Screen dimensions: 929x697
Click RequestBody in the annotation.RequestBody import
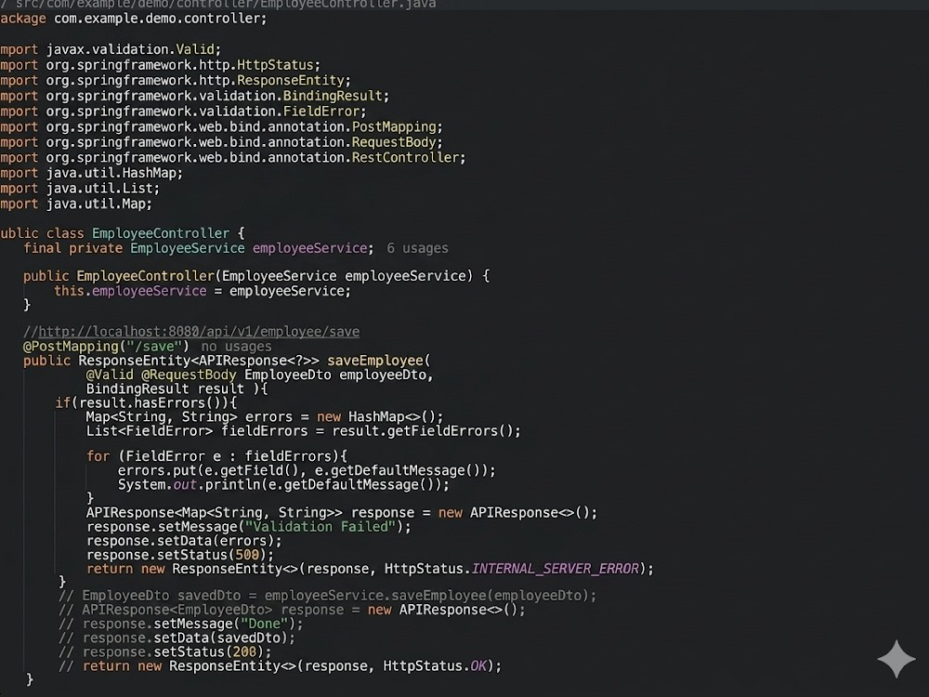394,141
